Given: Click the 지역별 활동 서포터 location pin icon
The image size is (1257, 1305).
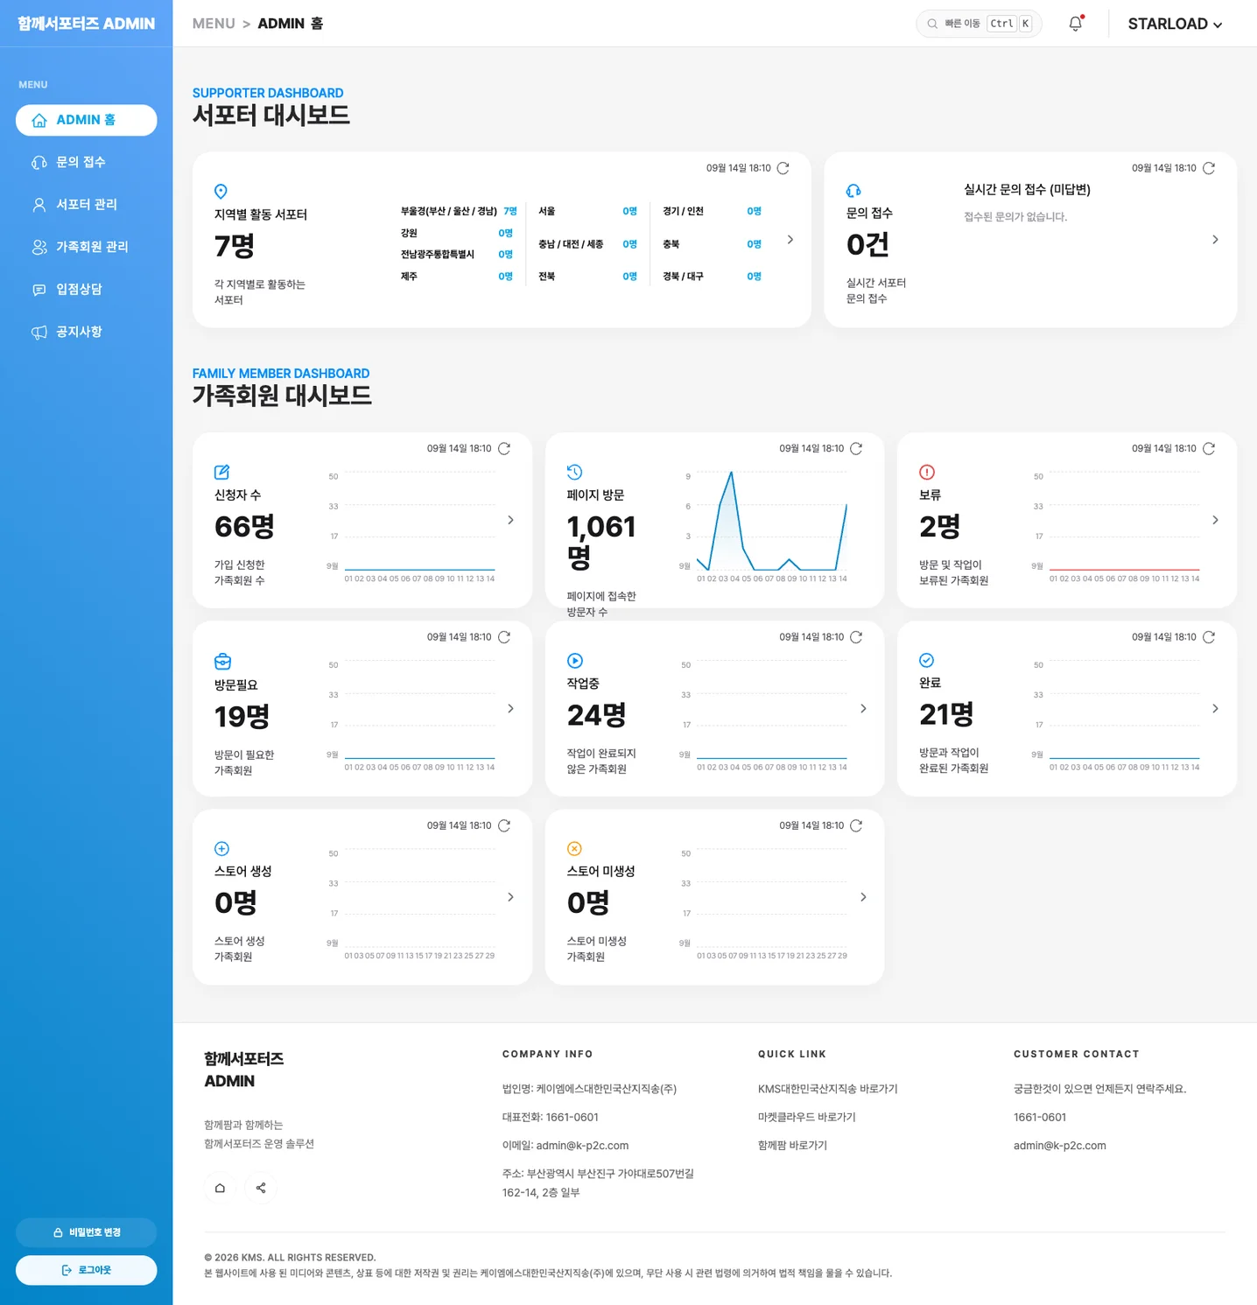Looking at the screenshot, I should click(x=221, y=191).
